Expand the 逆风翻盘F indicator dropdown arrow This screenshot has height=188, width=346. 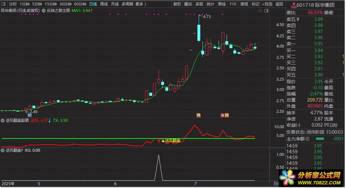(3, 150)
